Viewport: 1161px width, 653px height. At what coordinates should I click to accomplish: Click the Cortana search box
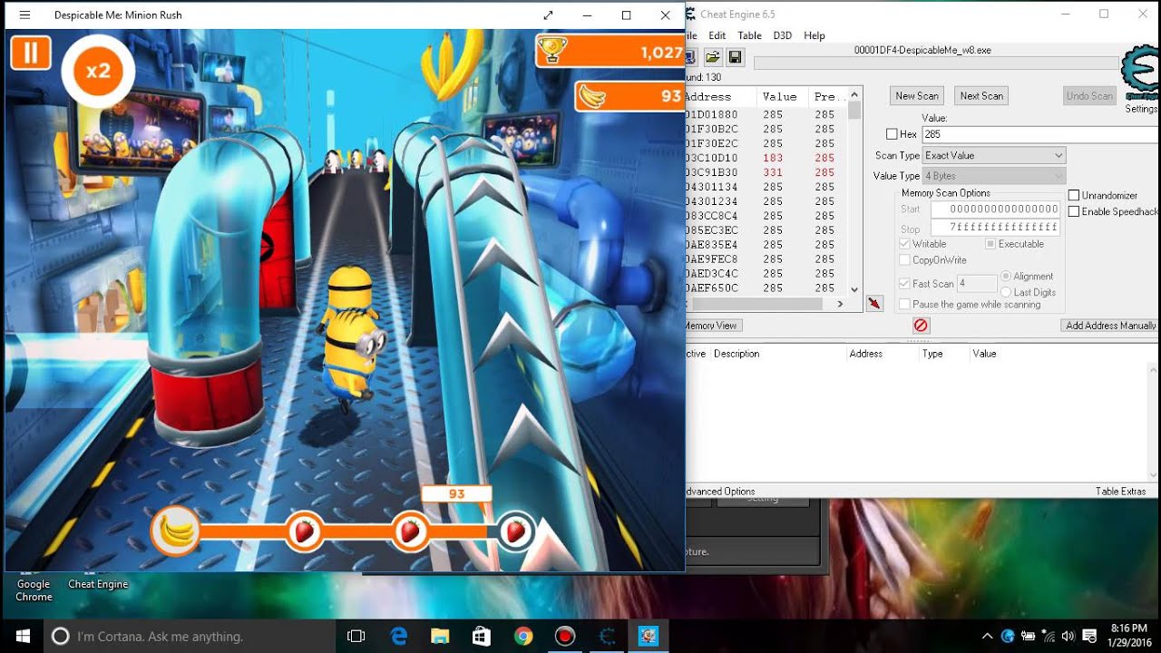coord(189,636)
